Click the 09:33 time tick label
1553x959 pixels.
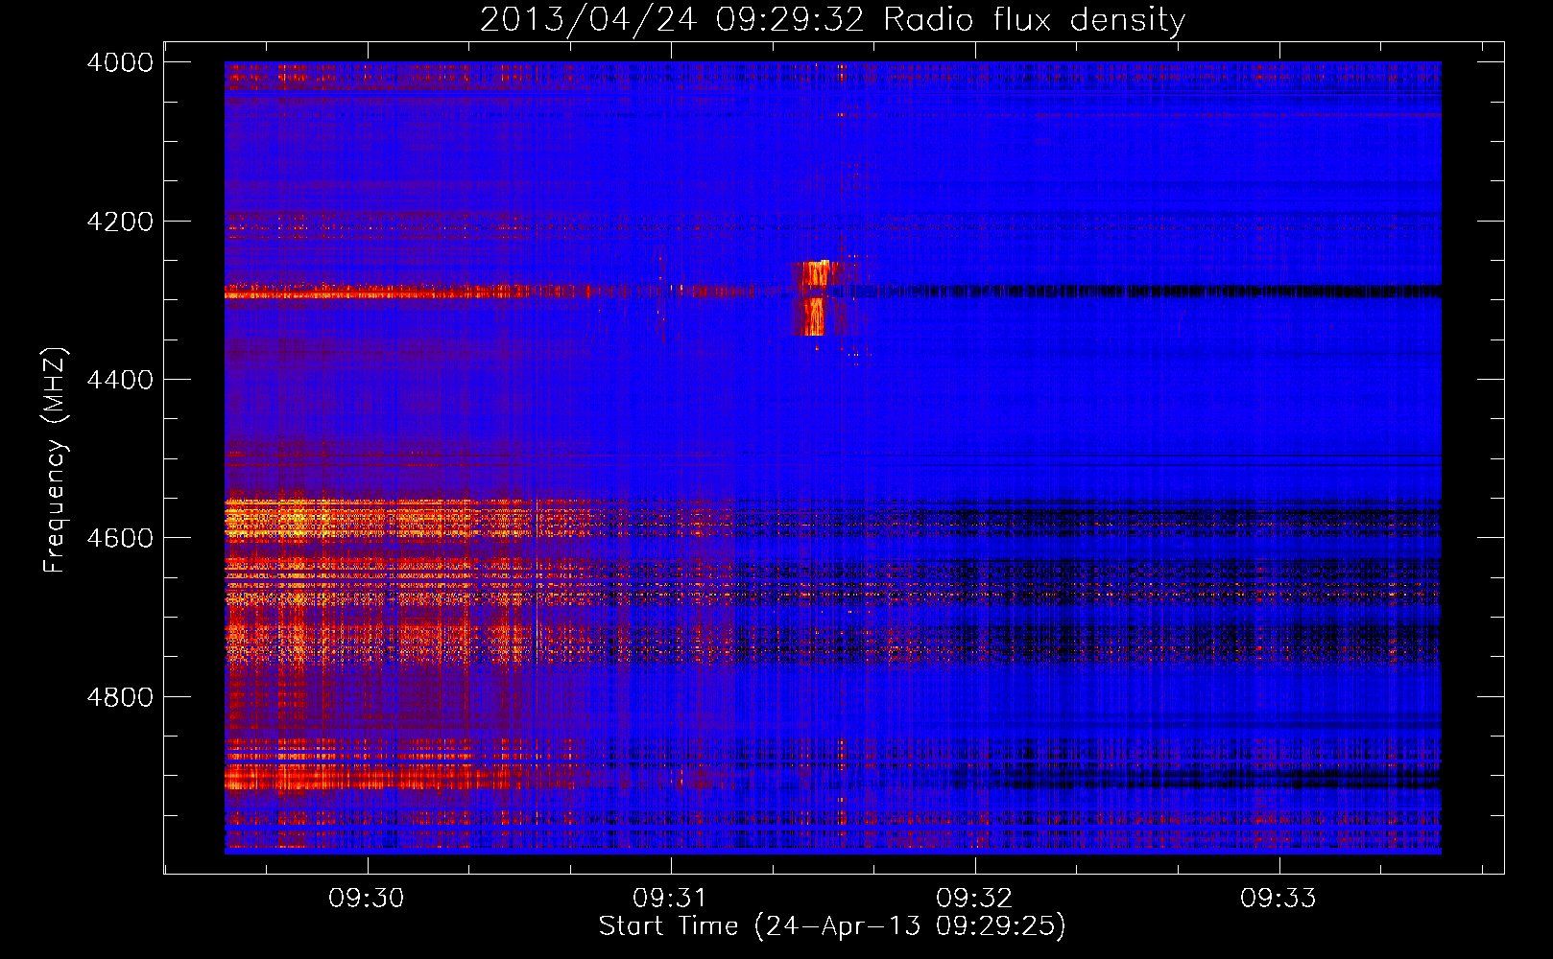pyautogui.click(x=1278, y=899)
